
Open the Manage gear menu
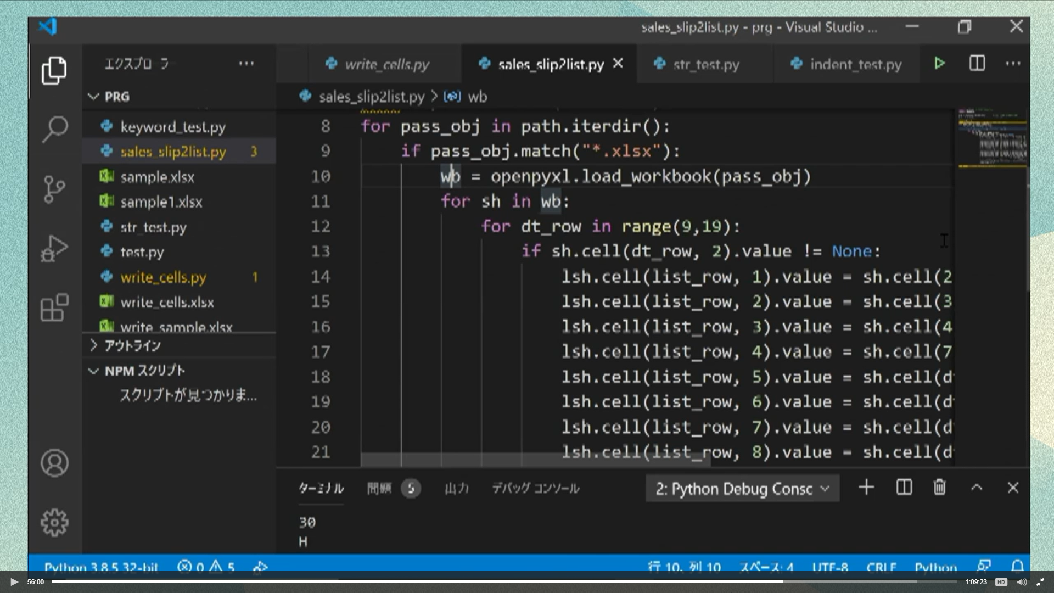(54, 522)
